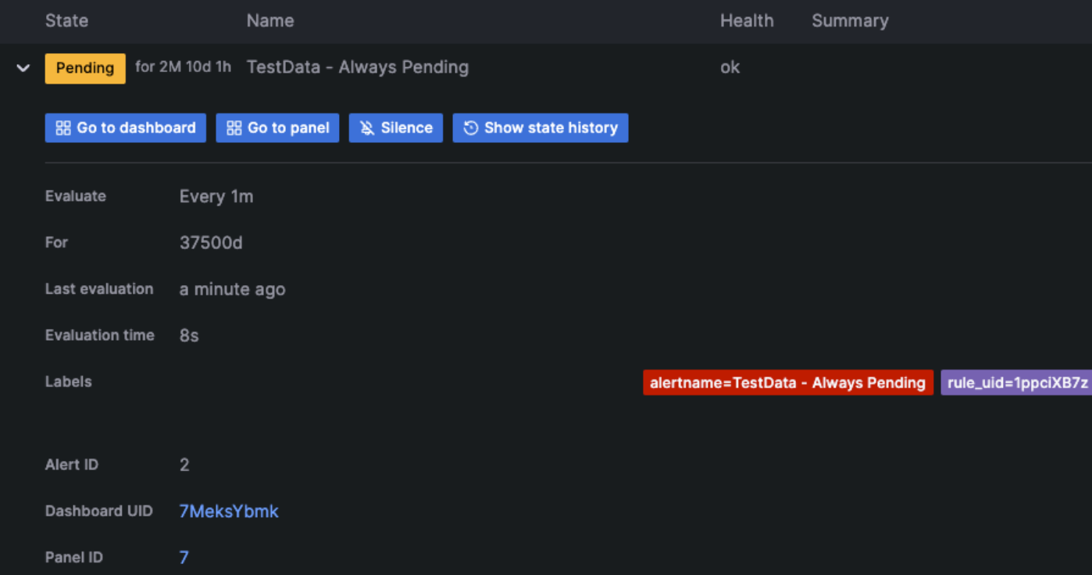
Task: Click the State column header
Action: coord(66,20)
